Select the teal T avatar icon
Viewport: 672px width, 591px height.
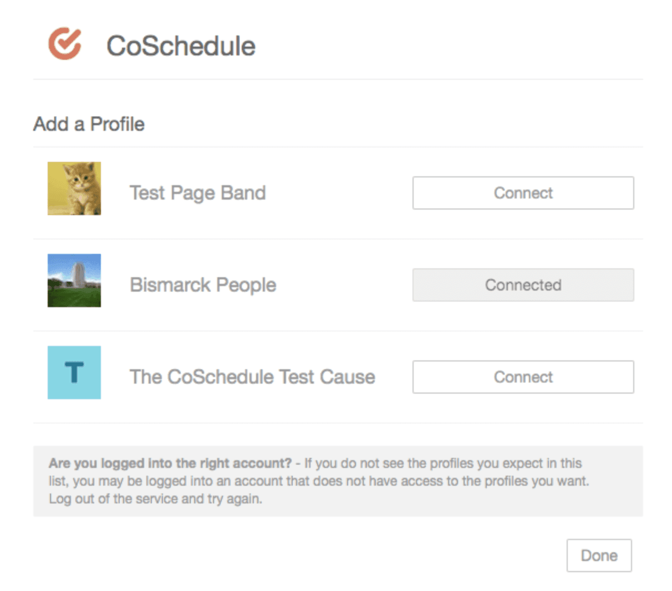74,373
